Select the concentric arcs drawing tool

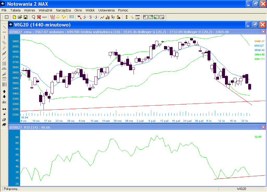point(4,69)
